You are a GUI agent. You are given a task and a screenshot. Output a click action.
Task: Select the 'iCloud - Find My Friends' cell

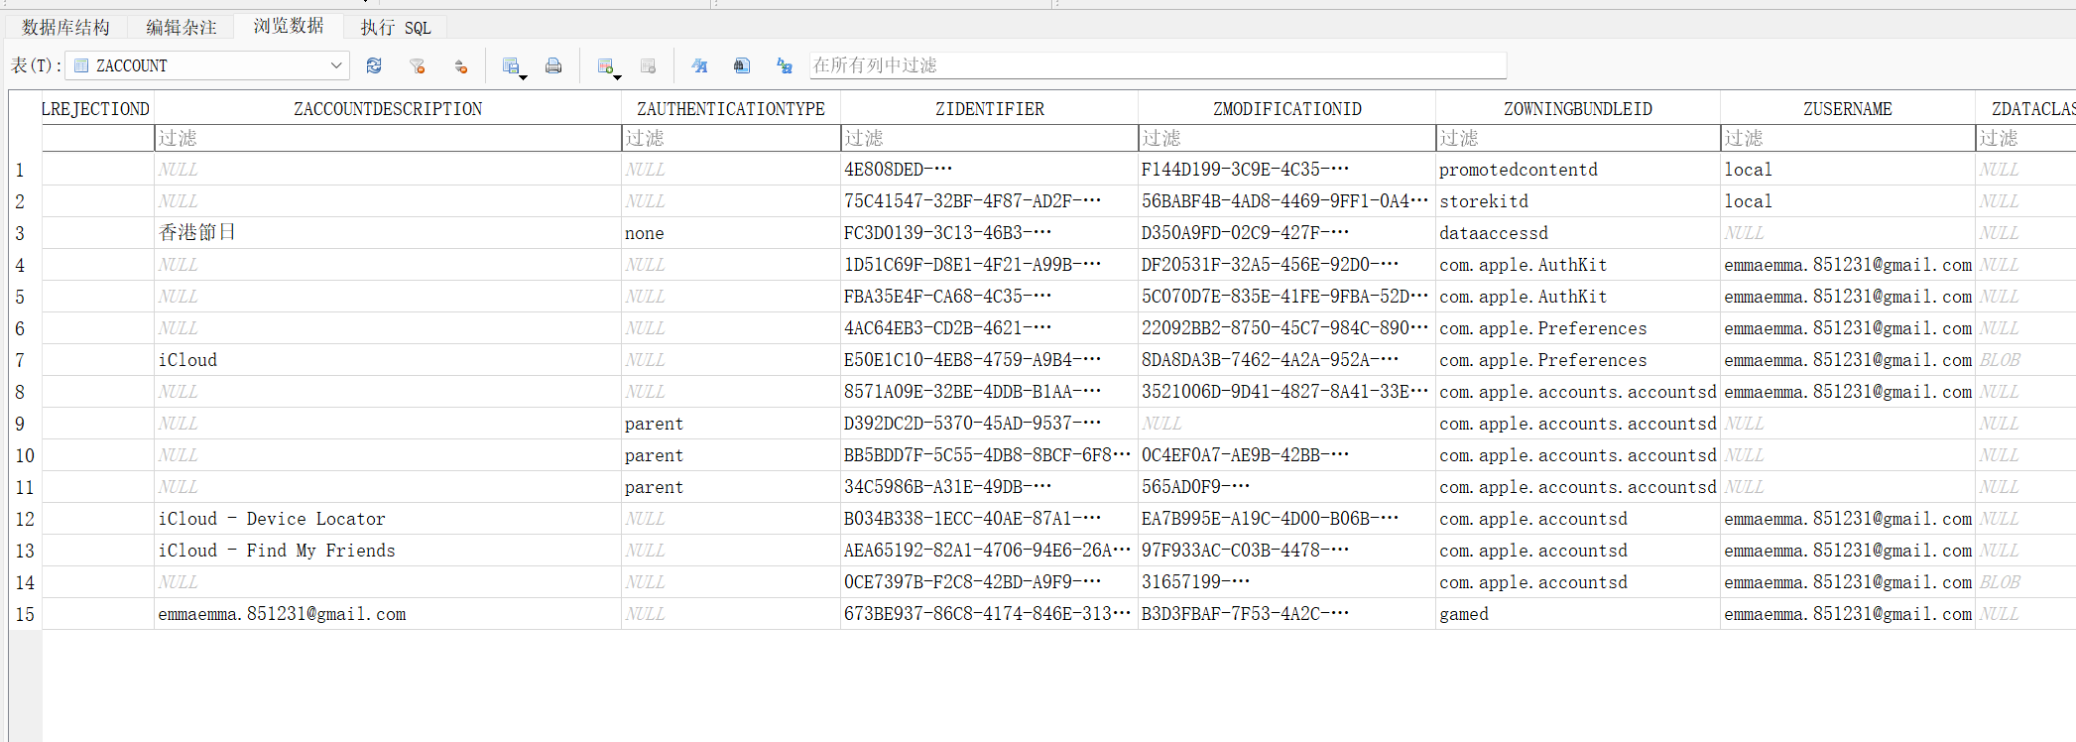coord(388,551)
